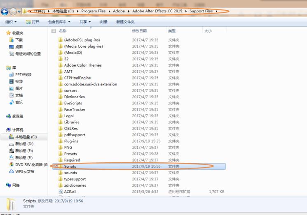Open the recent locations dropdown arrow
This screenshot has width=307, height=215.
[19, 12]
